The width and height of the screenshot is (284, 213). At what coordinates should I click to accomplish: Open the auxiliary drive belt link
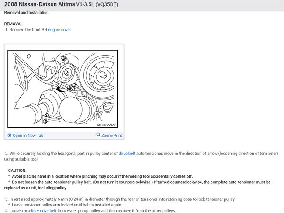pos(40,211)
